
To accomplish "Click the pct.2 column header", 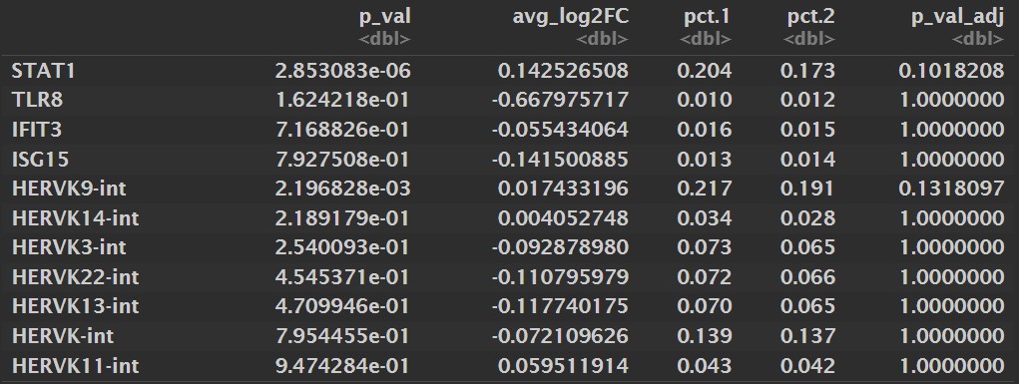I will point(810,17).
